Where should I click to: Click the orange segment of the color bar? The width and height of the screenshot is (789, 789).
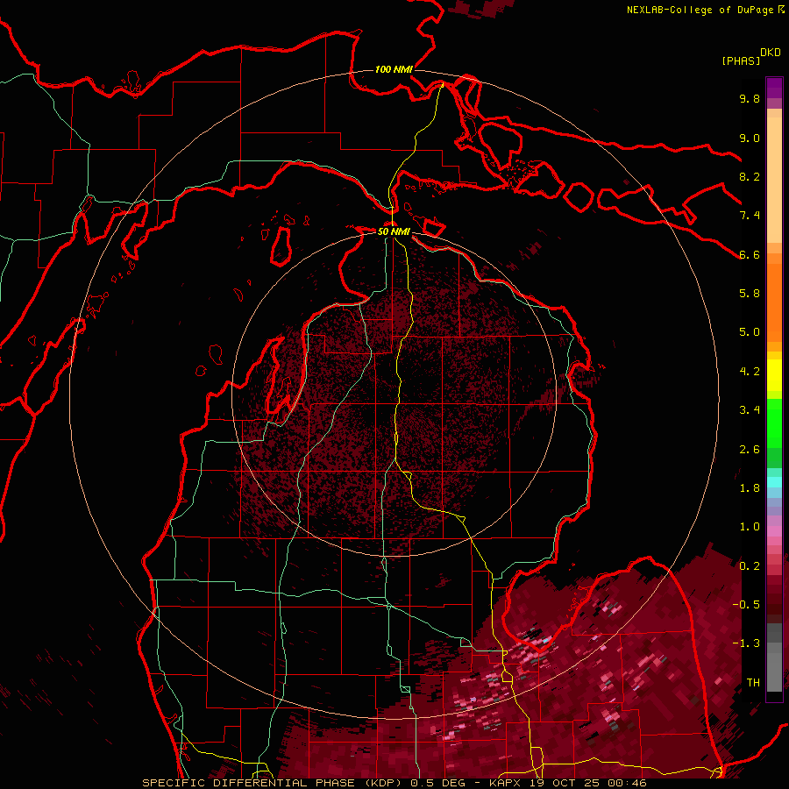coord(774,302)
